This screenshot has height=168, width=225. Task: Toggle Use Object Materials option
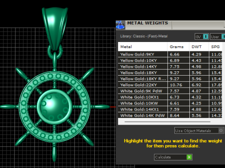point(199,131)
